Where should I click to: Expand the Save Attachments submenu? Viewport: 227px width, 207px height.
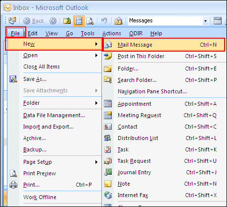pos(54,90)
